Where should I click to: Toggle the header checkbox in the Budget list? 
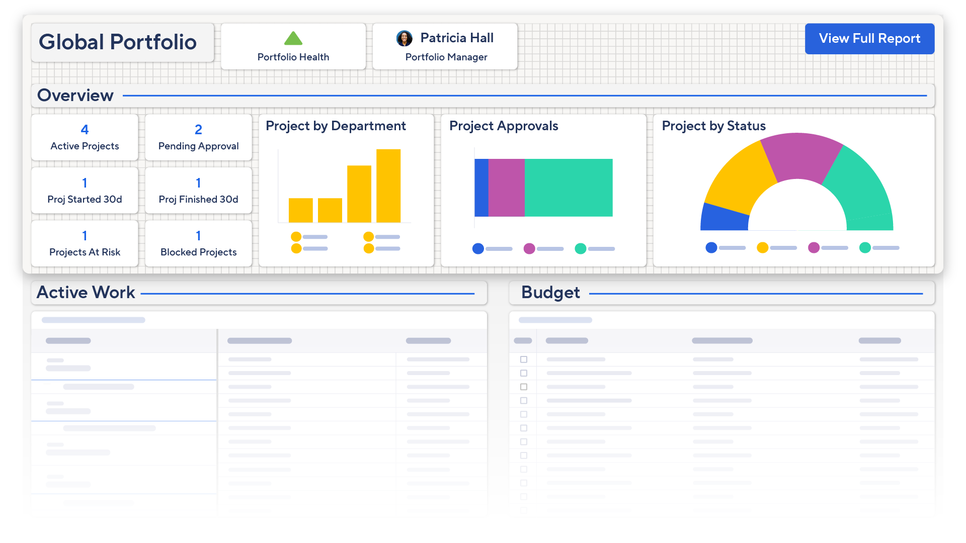point(523,340)
